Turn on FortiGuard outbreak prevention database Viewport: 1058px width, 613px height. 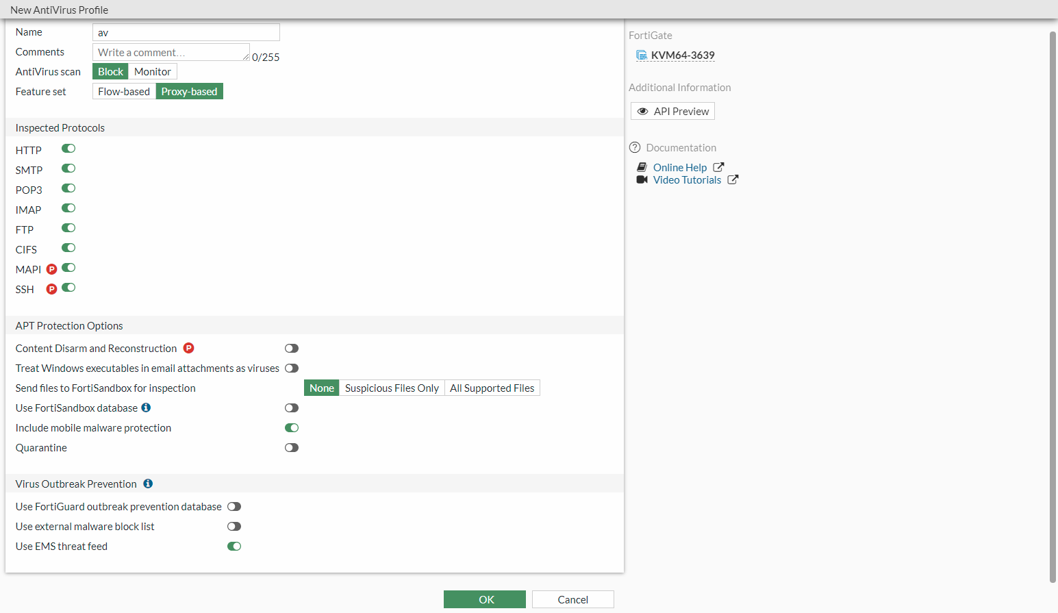point(234,506)
